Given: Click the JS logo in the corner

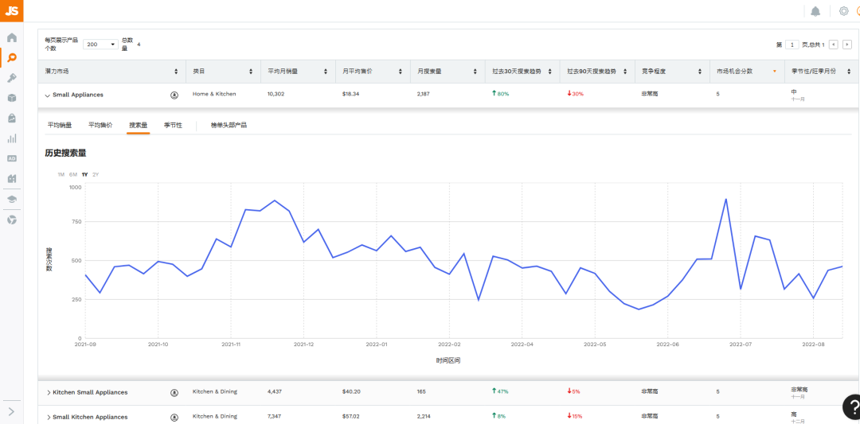Looking at the screenshot, I should pyautogui.click(x=11, y=10).
